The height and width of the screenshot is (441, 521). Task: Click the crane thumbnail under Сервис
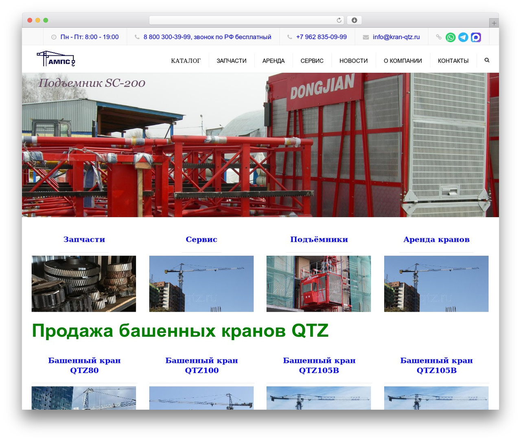pyautogui.click(x=201, y=284)
